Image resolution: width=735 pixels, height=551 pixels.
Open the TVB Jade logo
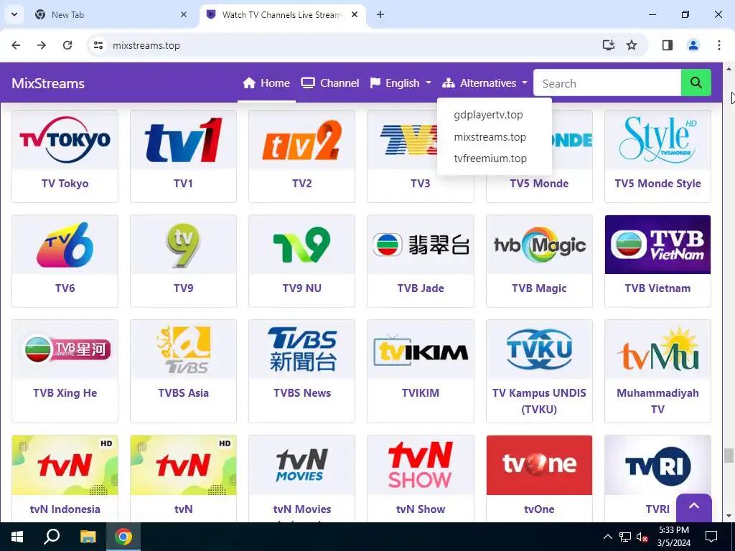click(421, 245)
